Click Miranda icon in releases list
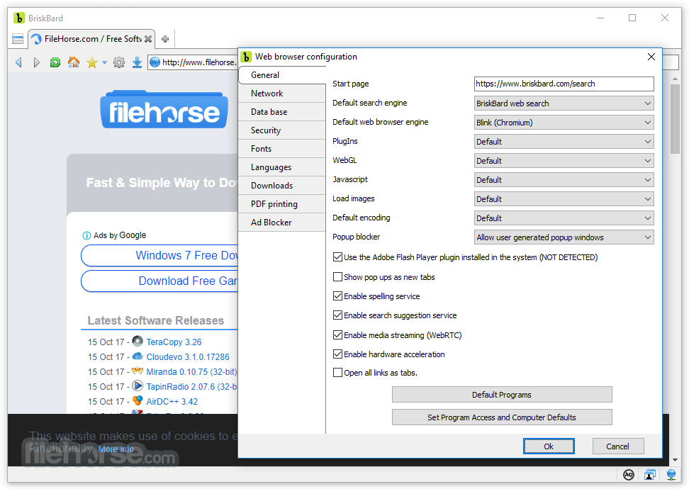689x489 pixels. pos(138,371)
